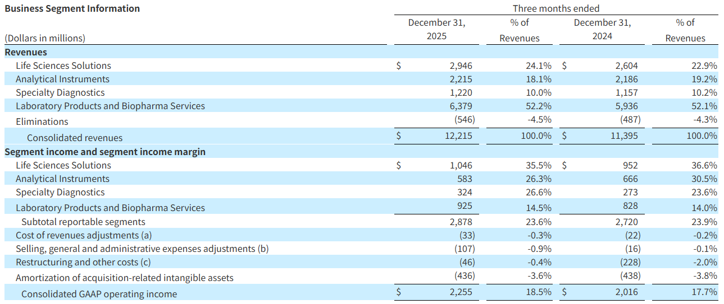Select the Three months ended column header
Image resolution: width=724 pixels, height=304 pixels.
pyautogui.click(x=555, y=8)
